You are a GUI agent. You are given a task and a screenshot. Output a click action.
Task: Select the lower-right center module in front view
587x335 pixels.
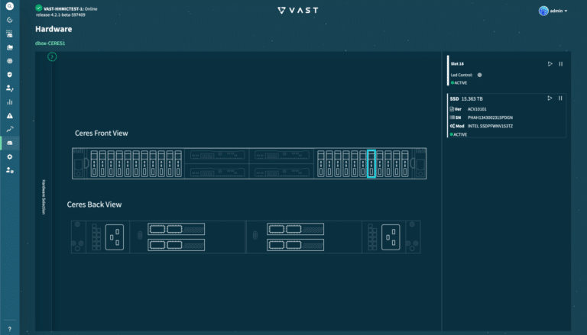(x=281, y=172)
